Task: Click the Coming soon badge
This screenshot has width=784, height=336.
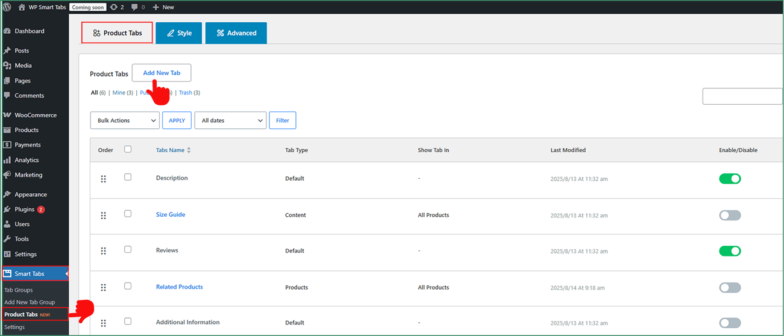Action: click(88, 7)
